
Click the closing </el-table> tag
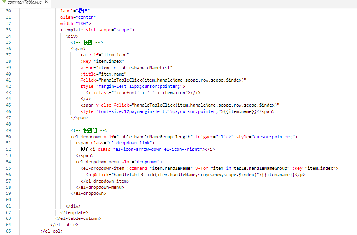[64, 225]
